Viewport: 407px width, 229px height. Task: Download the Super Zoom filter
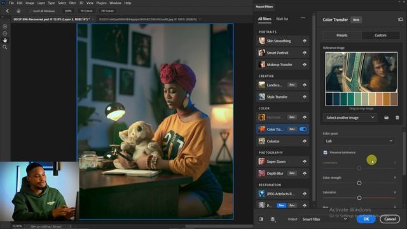click(305, 162)
